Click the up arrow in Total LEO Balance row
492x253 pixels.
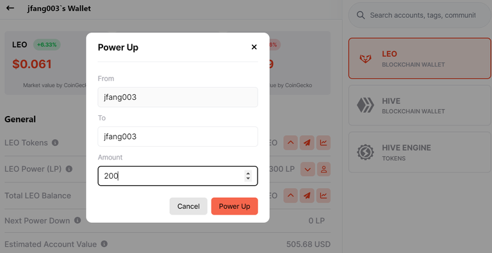(x=291, y=195)
